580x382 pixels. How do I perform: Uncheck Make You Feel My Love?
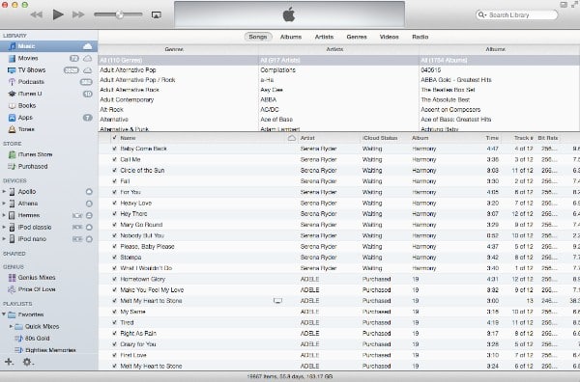pyautogui.click(x=114, y=289)
